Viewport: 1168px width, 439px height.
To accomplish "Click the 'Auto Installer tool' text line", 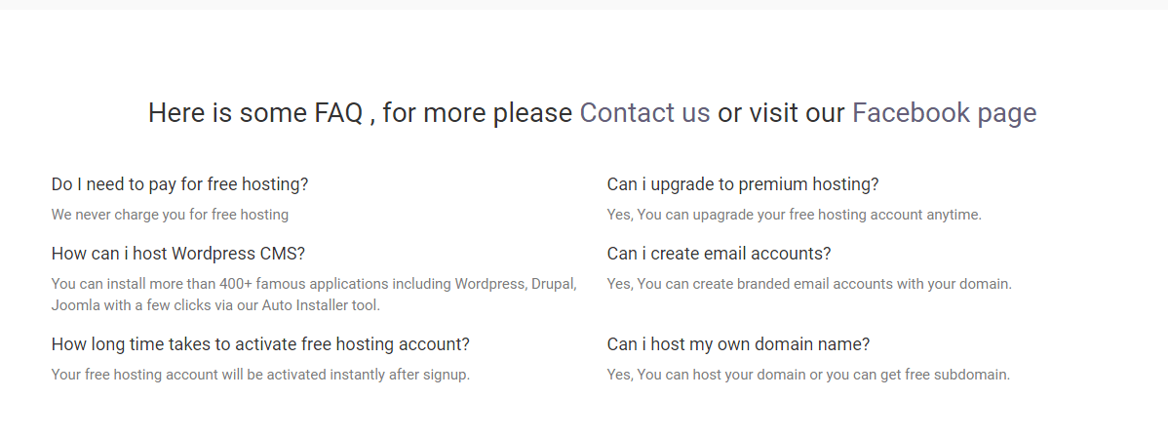I will (215, 304).
